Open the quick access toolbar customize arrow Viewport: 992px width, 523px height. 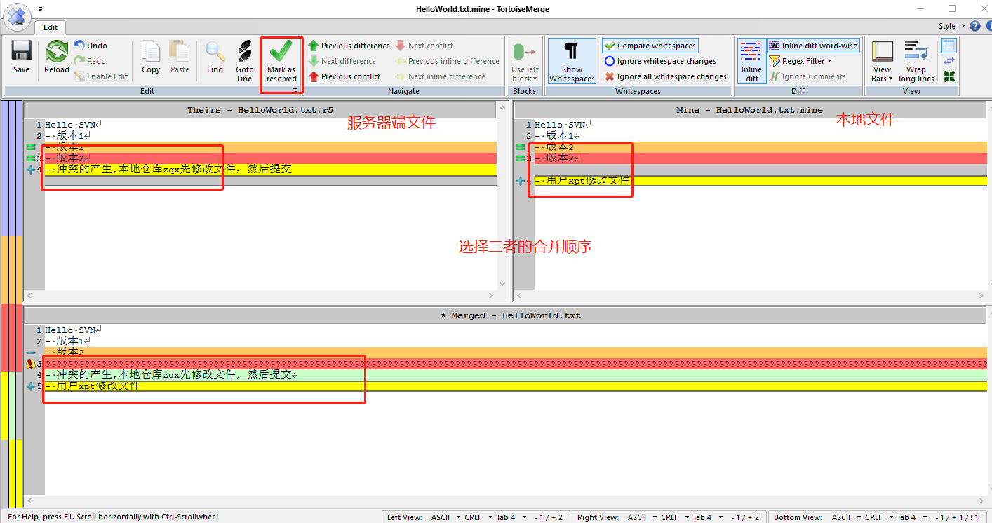pos(40,9)
